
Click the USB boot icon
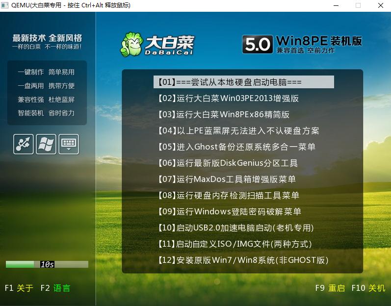(x=23, y=144)
